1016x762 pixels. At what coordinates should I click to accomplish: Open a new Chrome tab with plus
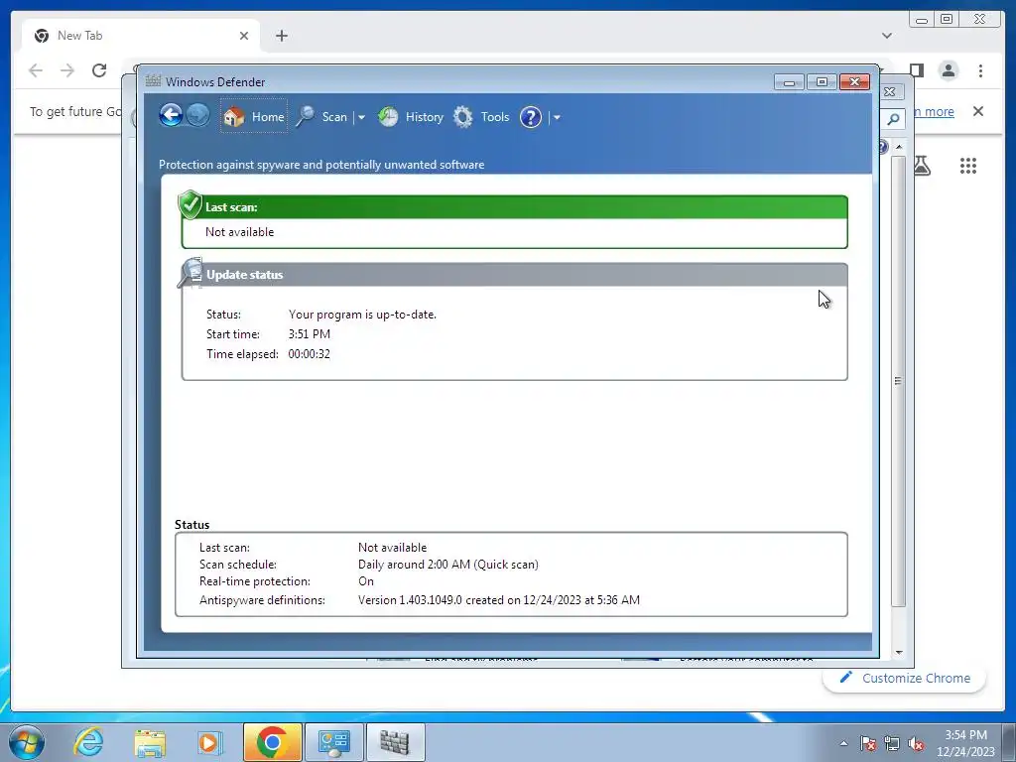[281, 36]
